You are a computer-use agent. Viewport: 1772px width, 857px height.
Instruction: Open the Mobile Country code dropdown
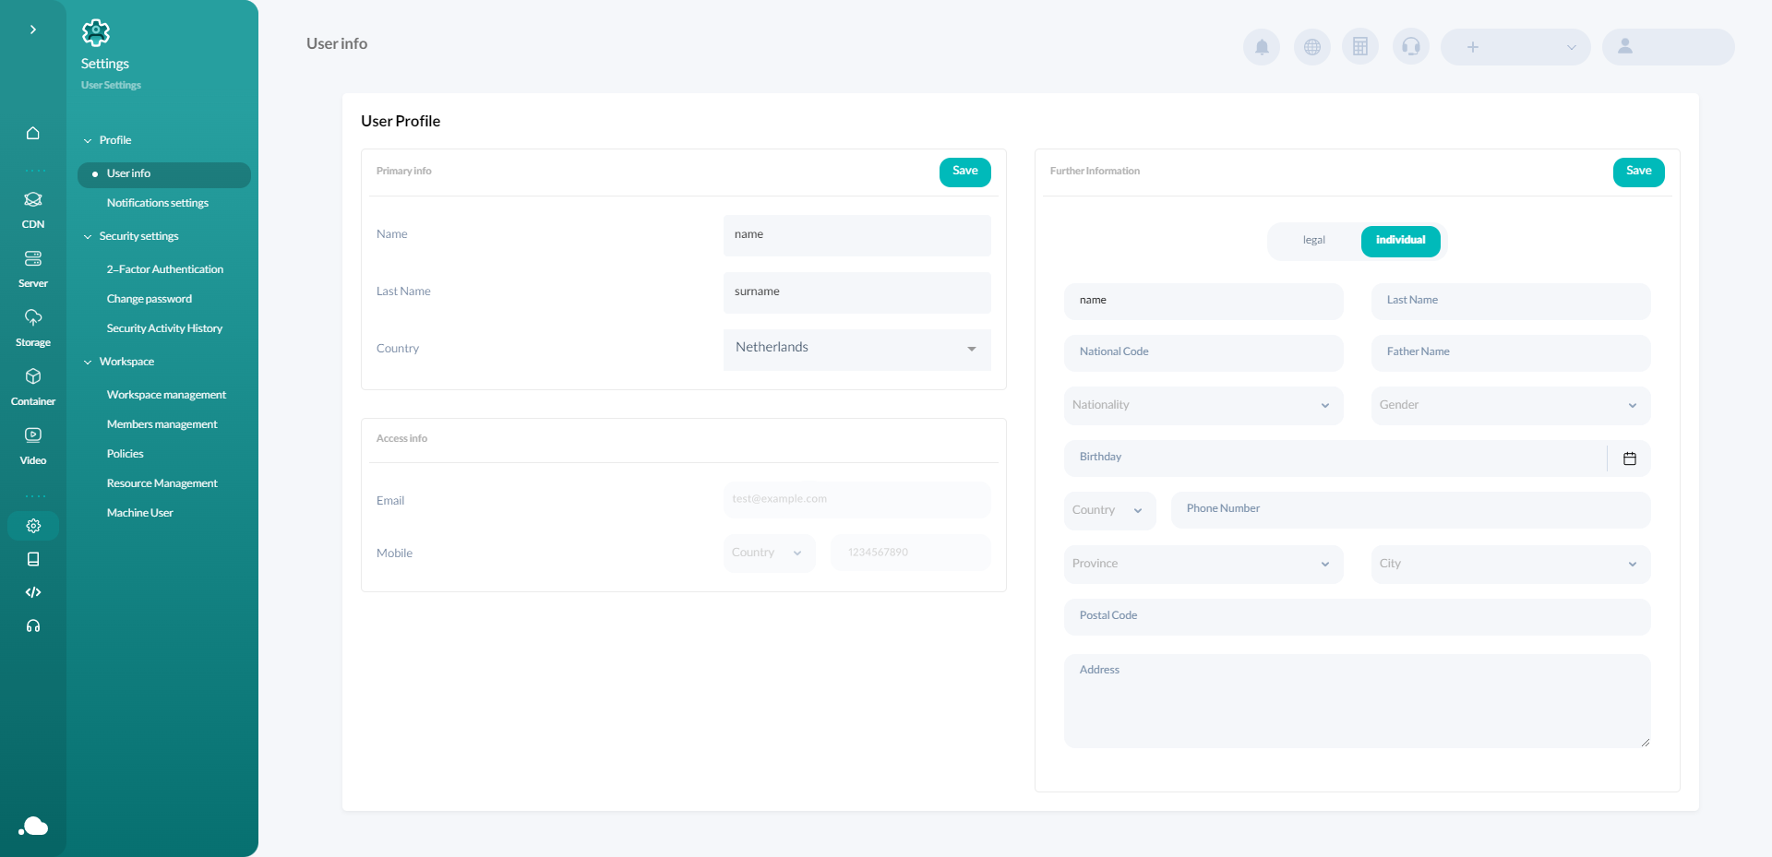point(770,553)
